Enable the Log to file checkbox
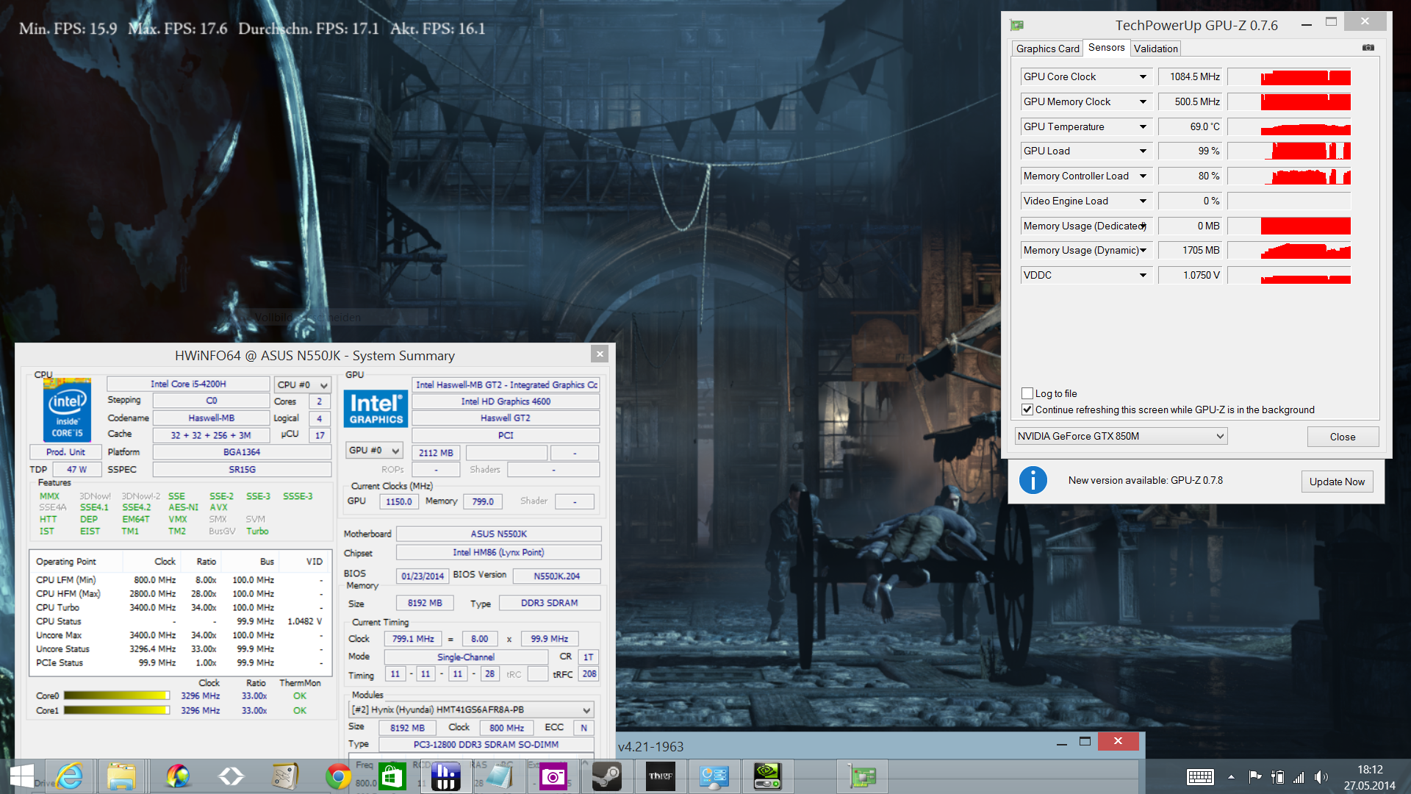This screenshot has height=794, width=1411. [x=1027, y=393]
